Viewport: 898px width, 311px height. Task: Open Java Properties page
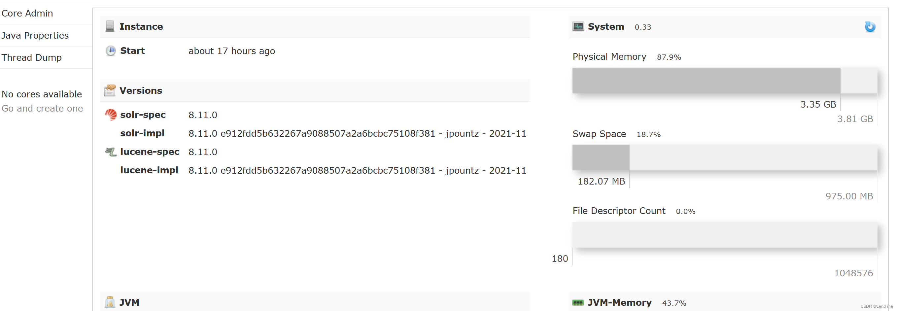(x=35, y=35)
